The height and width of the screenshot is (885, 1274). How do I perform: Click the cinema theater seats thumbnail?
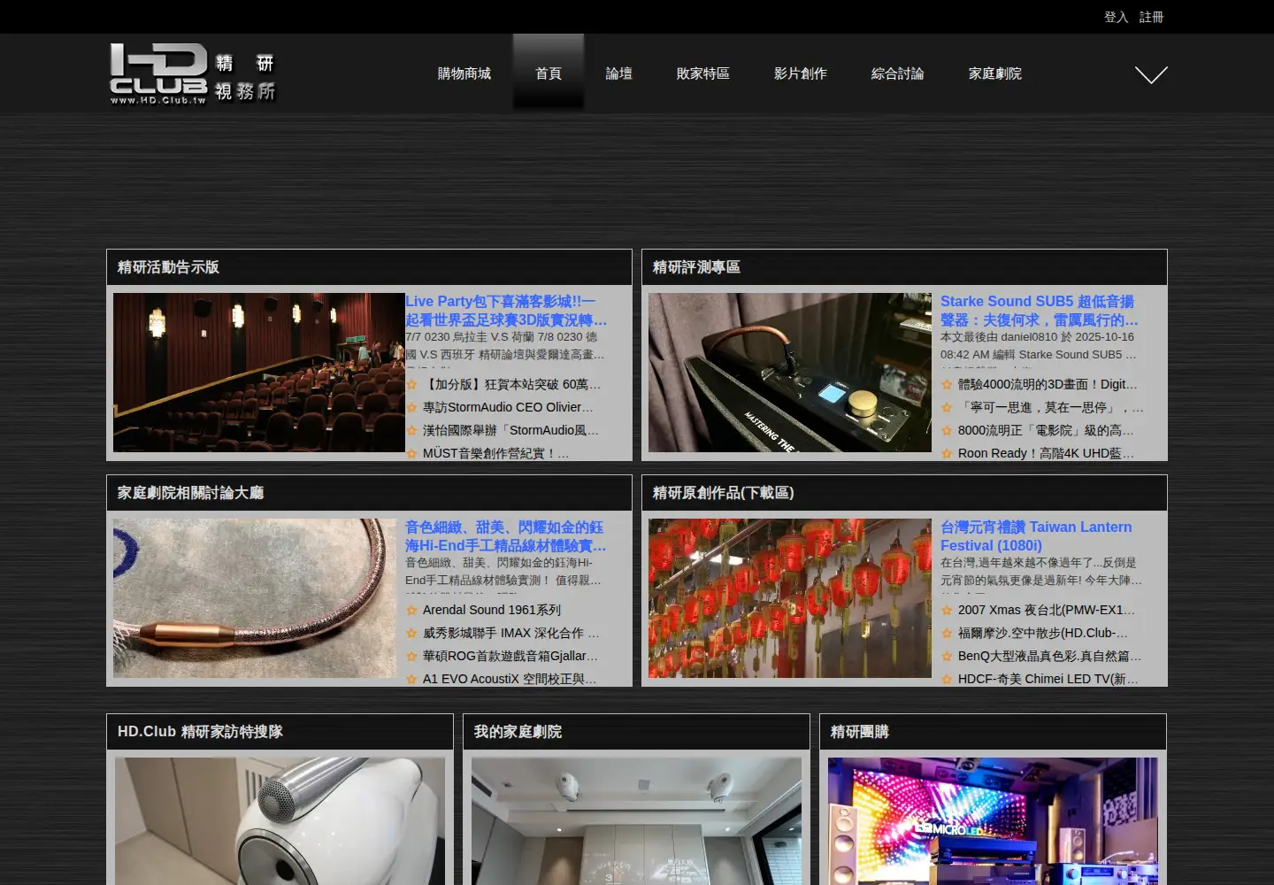pos(259,373)
